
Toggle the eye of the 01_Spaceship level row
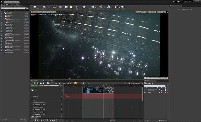[x=145, y=89]
